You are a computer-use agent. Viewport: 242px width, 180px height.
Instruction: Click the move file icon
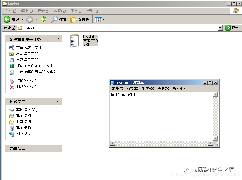[x=12, y=54]
